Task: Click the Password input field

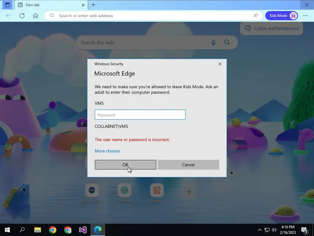Action: click(x=140, y=115)
